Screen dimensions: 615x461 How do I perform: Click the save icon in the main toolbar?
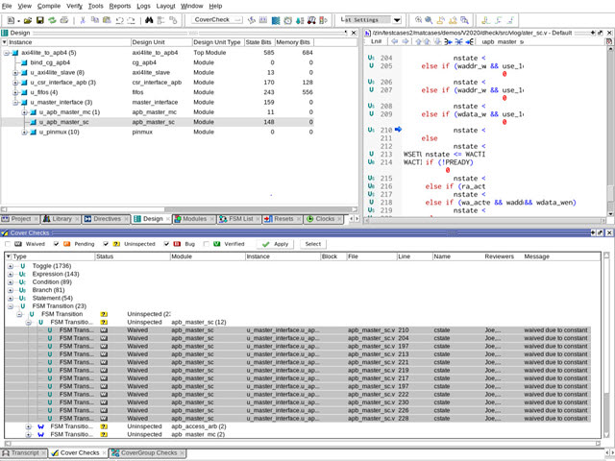pos(38,19)
